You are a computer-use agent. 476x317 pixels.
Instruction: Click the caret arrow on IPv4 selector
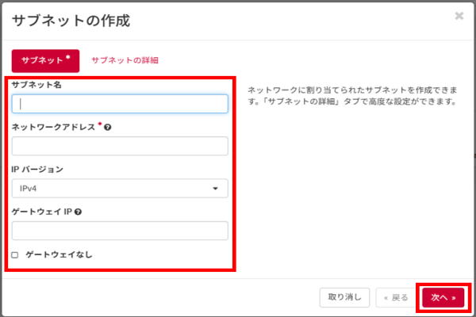pos(215,189)
